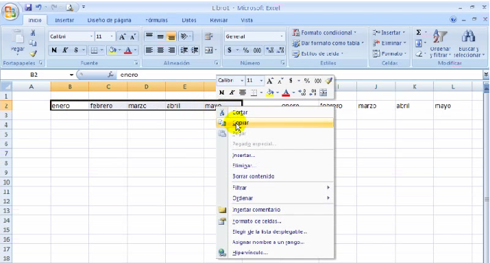Click Format Painter brush on mini toolbar
The height and width of the screenshot is (263, 490).
328,81
